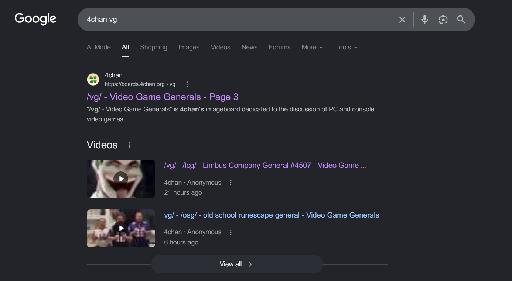Go to Google home via the logo
The width and height of the screenshot is (512, 281).
point(35,19)
